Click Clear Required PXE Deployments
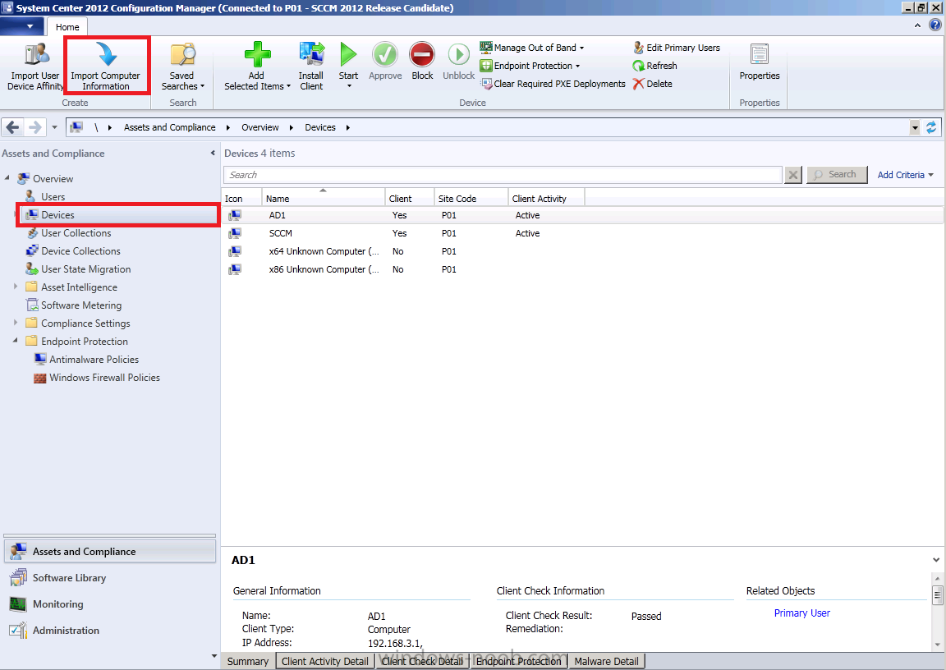This screenshot has width=946, height=670. 553,84
